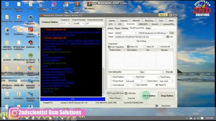The image size is (216, 121).
Task: Click the Connect Button
Action: tap(50, 22)
